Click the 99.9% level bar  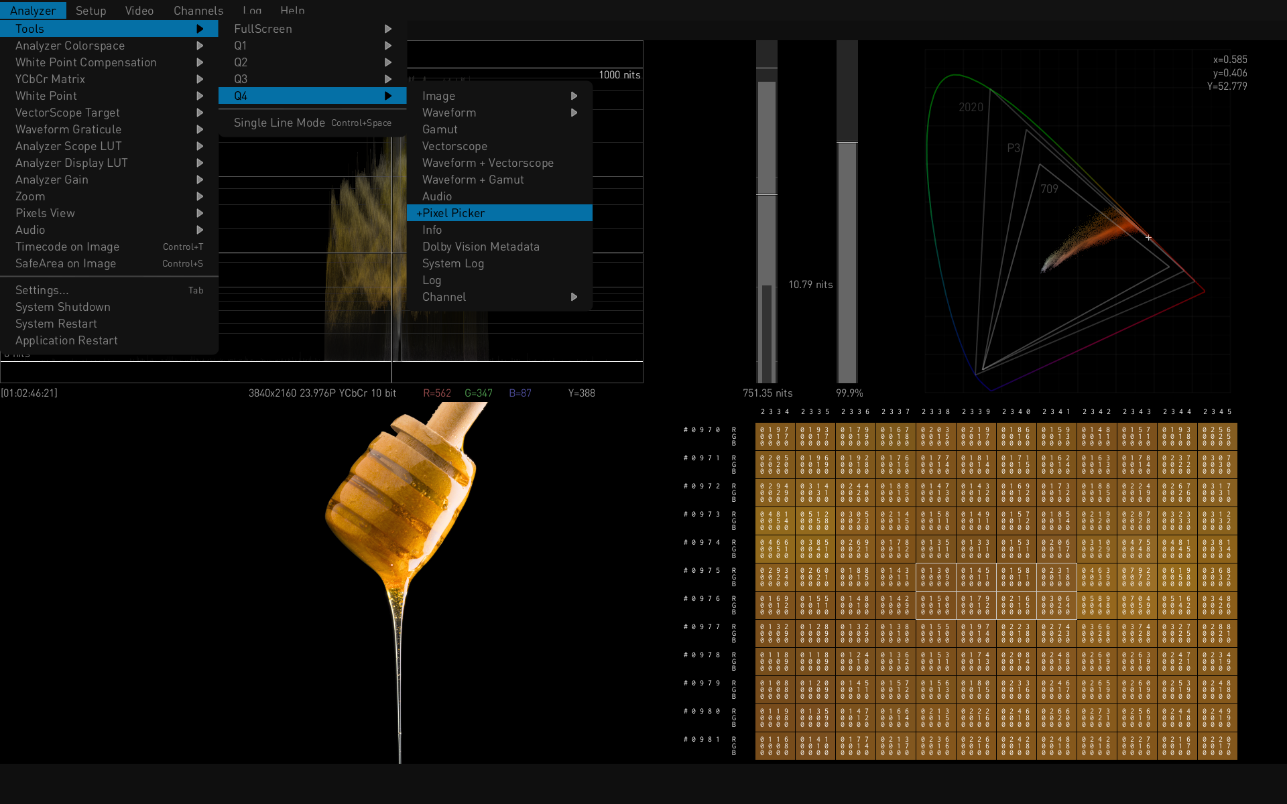[847, 261]
